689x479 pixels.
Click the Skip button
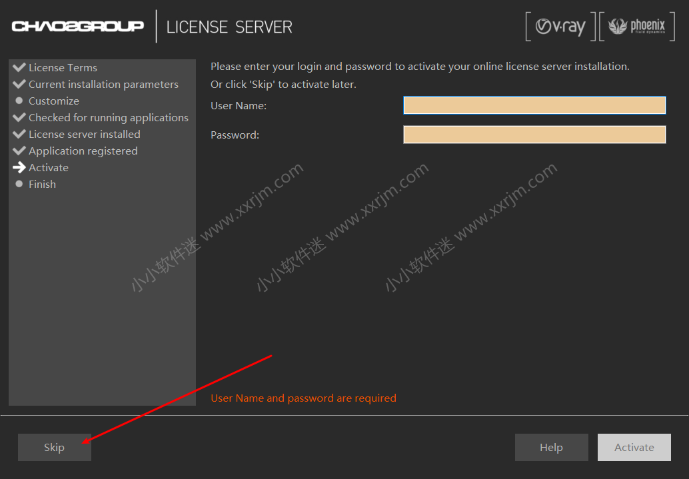click(55, 448)
